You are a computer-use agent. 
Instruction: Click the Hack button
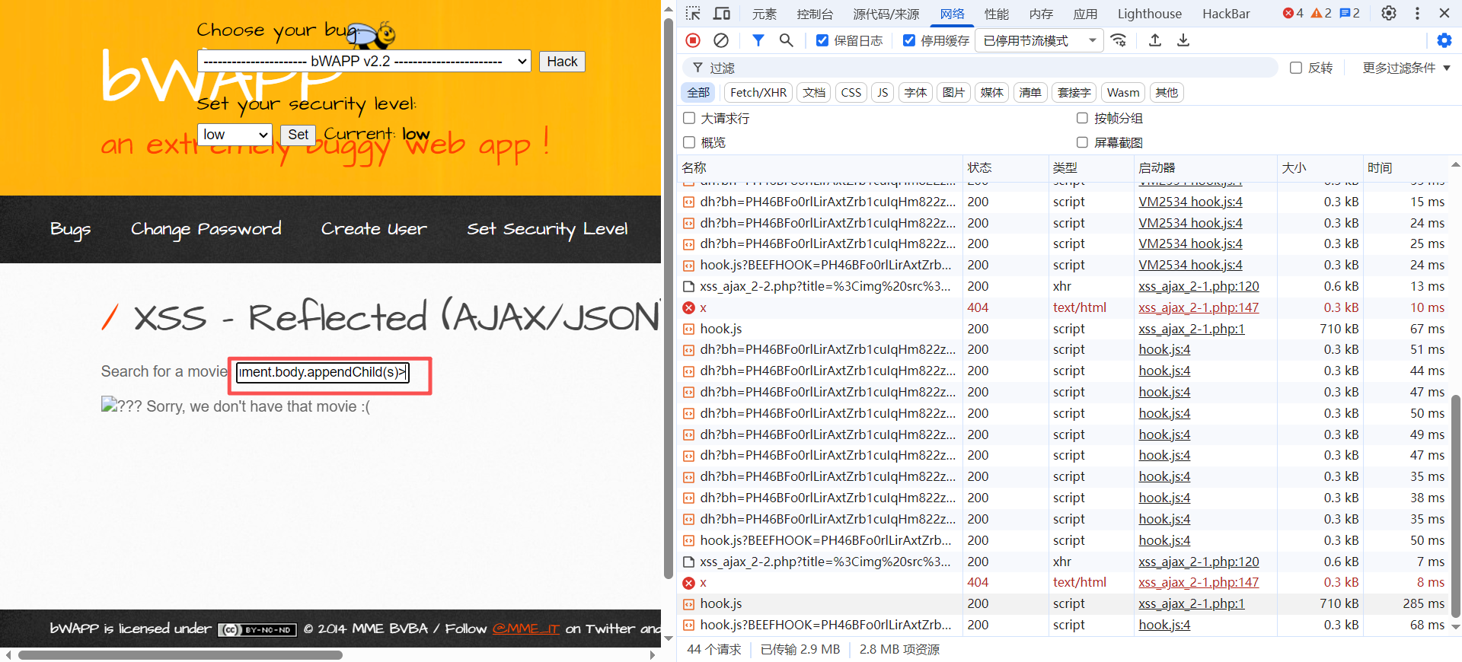click(562, 62)
